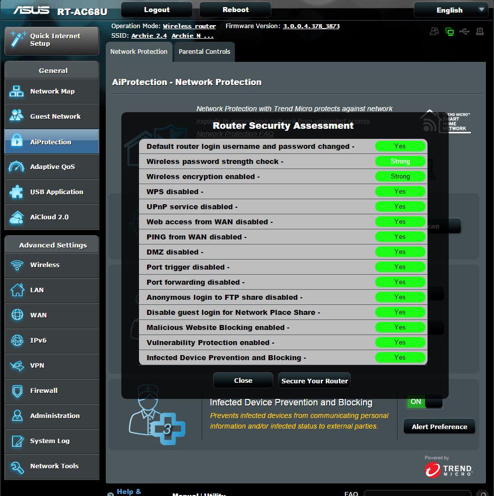Click the Strong badge for wireless password strength

tap(400, 161)
